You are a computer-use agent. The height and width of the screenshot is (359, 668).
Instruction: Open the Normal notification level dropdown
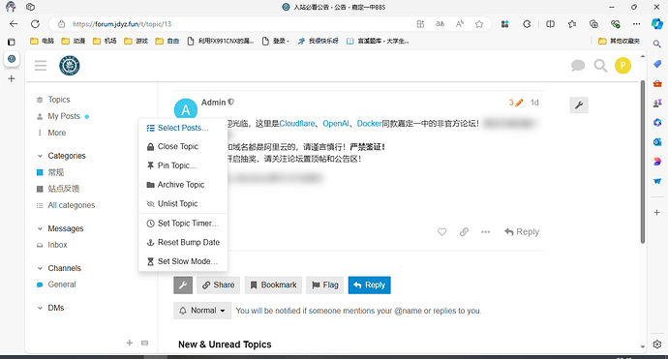click(202, 311)
